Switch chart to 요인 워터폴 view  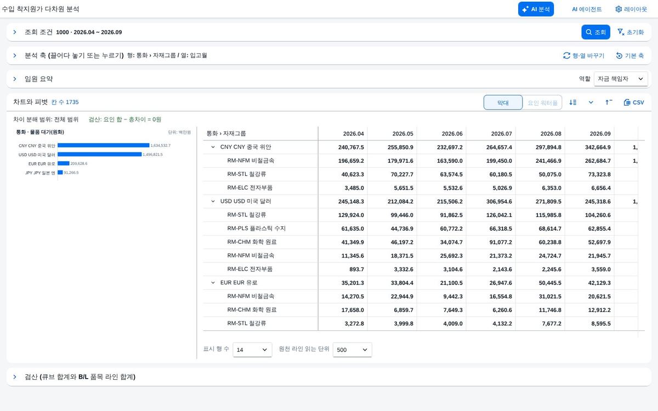[542, 102]
